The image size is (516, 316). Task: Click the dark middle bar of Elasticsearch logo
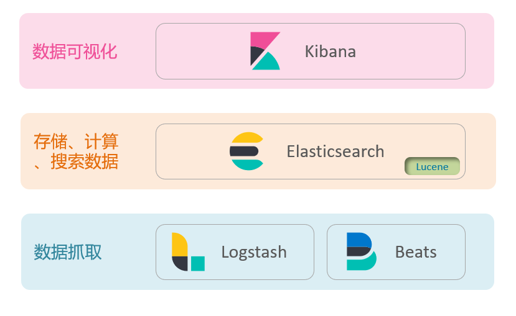pyautogui.click(x=243, y=151)
